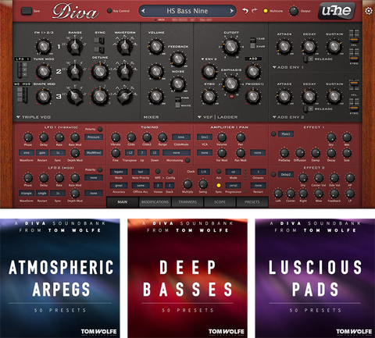The height and width of the screenshot is (338, 375).
Task: Open the settings gear icon
Action: tap(369, 11)
